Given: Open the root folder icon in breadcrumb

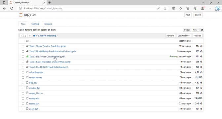Looking at the screenshot, I should pyautogui.click(x=34, y=36).
